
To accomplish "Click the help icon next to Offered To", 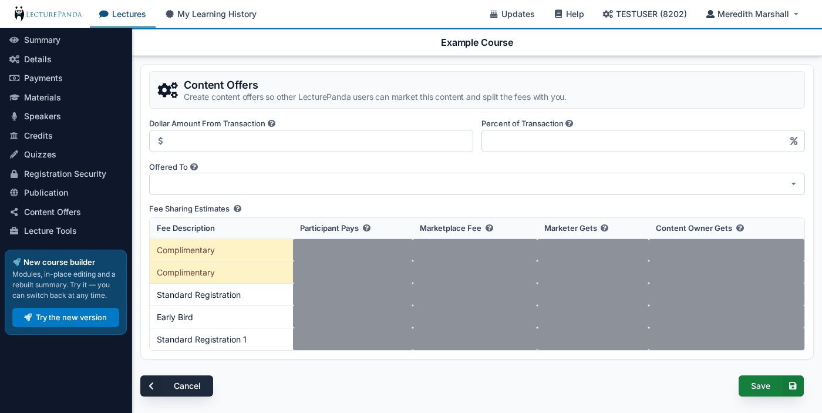I will [x=194, y=167].
